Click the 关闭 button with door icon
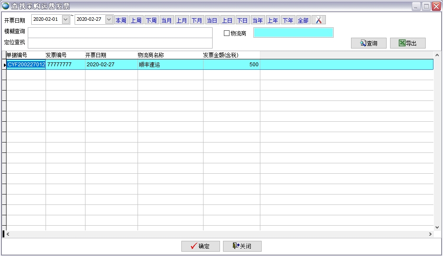 (242, 246)
